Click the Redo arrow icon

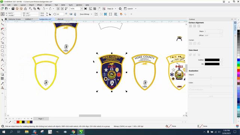[50, 9]
